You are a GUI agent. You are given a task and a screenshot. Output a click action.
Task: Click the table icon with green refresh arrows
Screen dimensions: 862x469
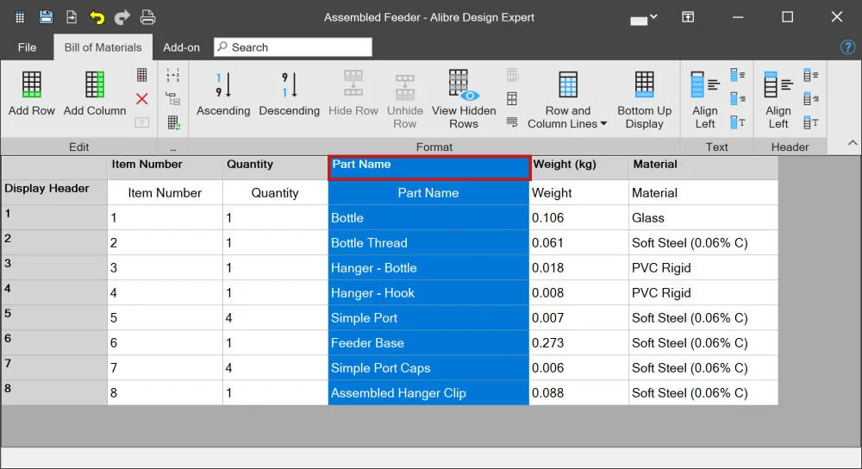[x=174, y=122]
